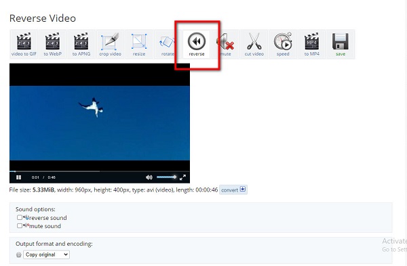
Task: Click the 'File size: 5.33MiB' info text
Action: [32, 190]
